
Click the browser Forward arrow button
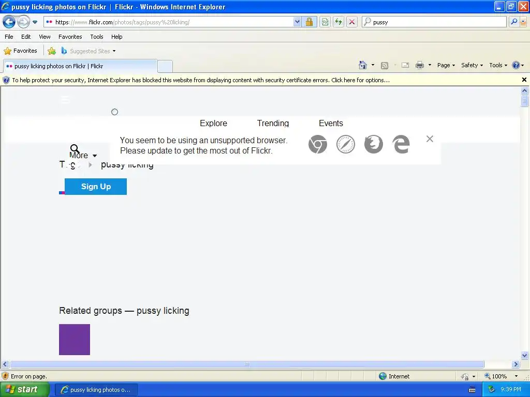point(23,22)
